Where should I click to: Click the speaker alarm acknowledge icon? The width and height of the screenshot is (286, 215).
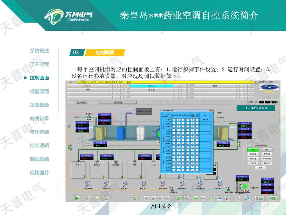[x=259, y=198]
